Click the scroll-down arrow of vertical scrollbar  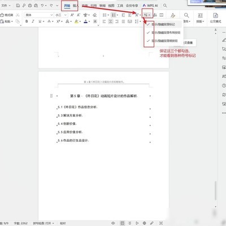pos(216,207)
